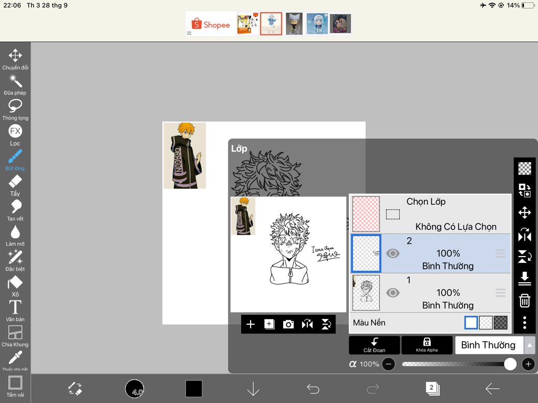This screenshot has height=403, width=538.
Task: Duplicate layer with the copy-plus icon
Action: coord(270,324)
